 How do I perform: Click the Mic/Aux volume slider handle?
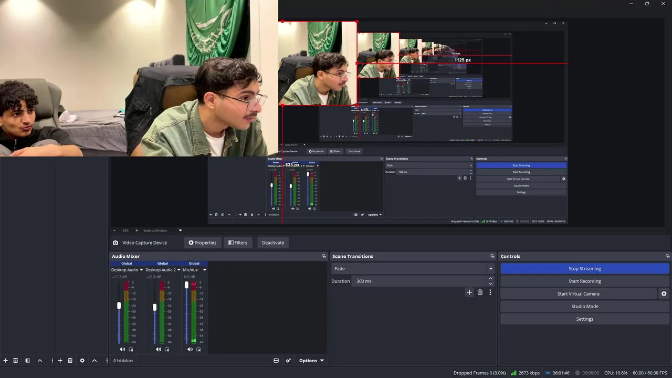tap(186, 285)
